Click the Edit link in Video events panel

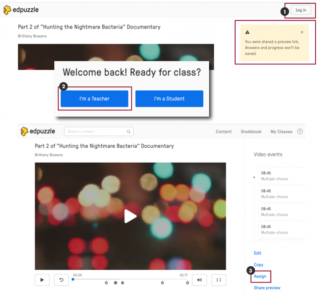click(x=257, y=253)
